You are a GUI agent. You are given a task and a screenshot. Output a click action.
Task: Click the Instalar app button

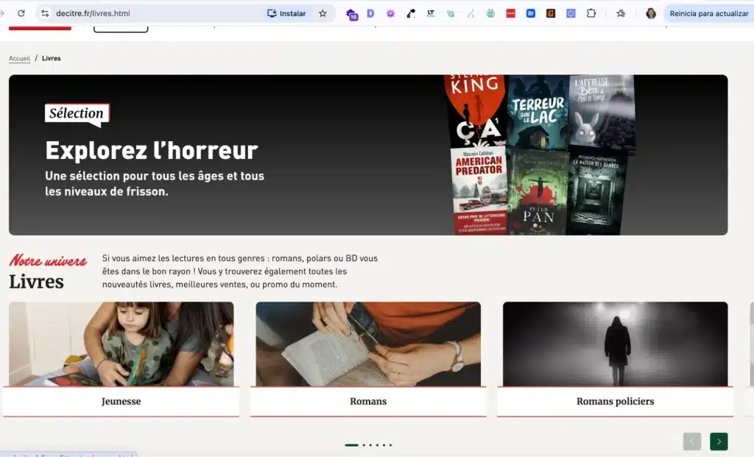coord(286,13)
